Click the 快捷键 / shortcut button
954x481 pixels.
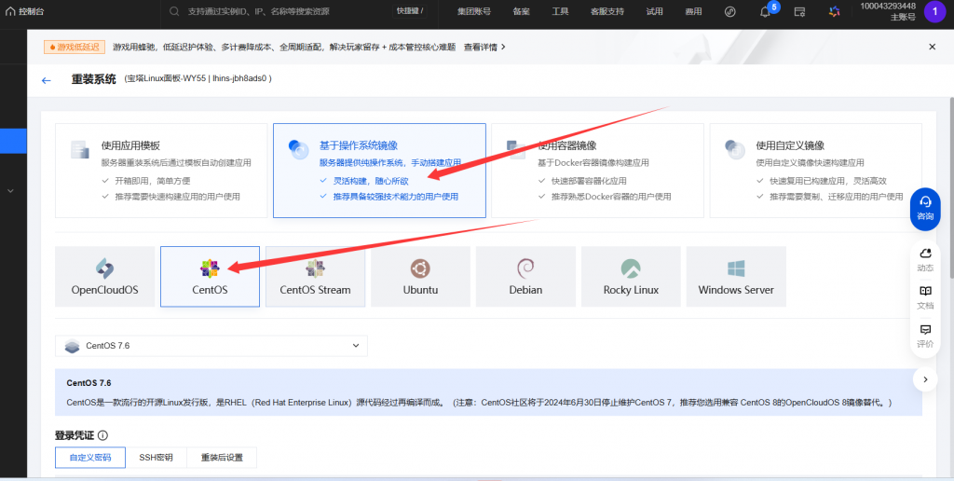click(x=410, y=11)
